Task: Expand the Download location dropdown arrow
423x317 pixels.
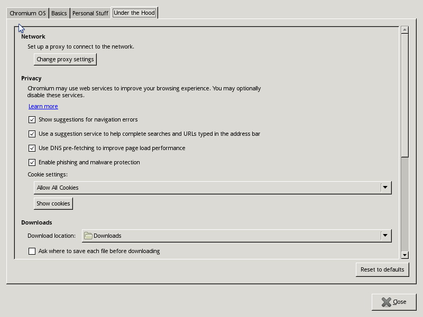Action: coord(385,236)
